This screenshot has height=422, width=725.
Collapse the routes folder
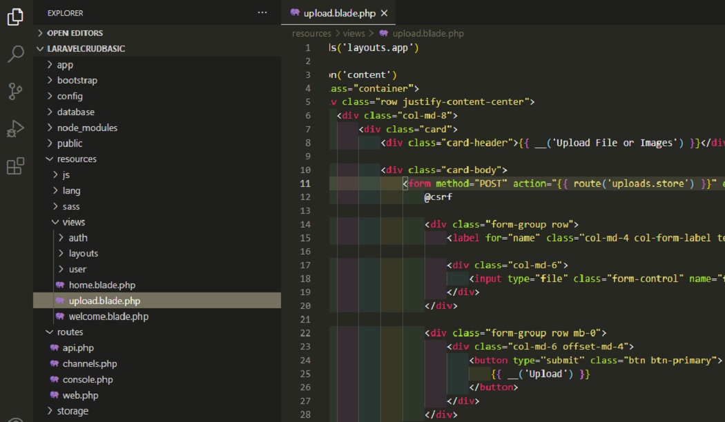coord(157,332)
